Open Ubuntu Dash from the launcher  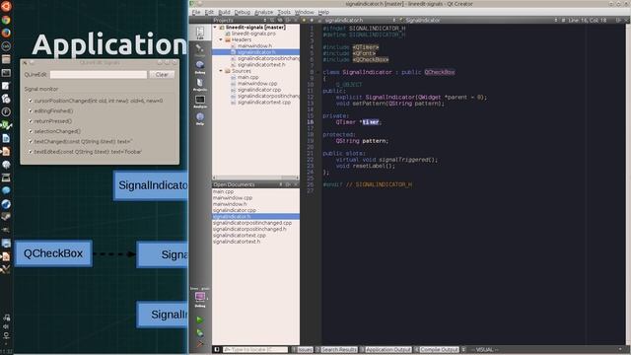tap(6, 7)
